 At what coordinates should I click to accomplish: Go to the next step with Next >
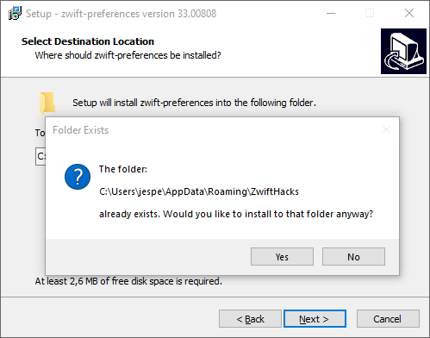click(x=315, y=318)
